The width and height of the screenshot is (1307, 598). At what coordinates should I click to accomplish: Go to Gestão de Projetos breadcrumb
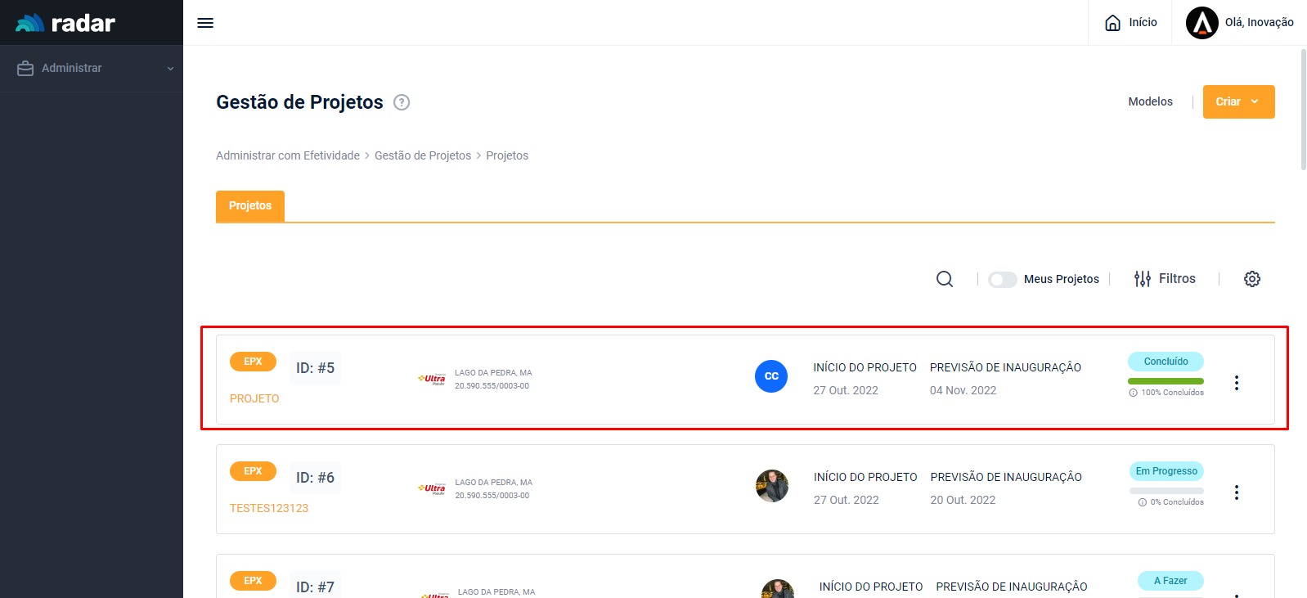423,155
